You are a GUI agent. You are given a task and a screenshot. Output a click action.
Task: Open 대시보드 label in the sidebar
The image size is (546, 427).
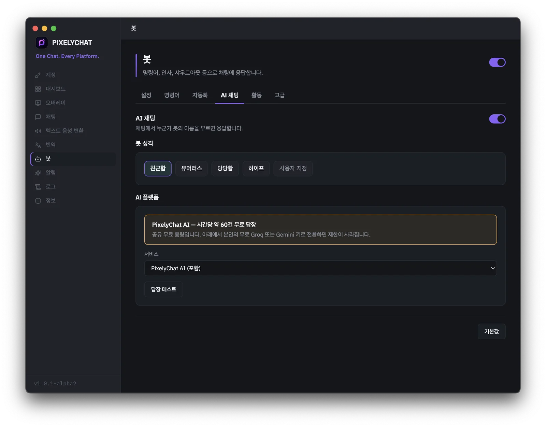click(x=56, y=89)
